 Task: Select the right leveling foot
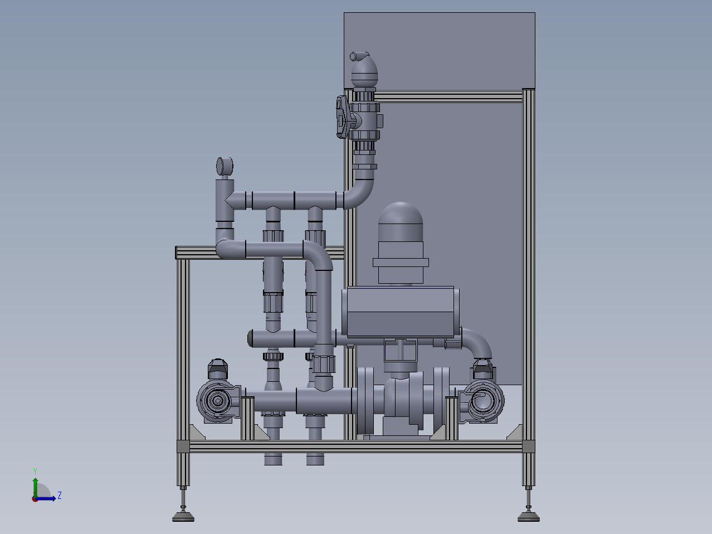[528, 516]
